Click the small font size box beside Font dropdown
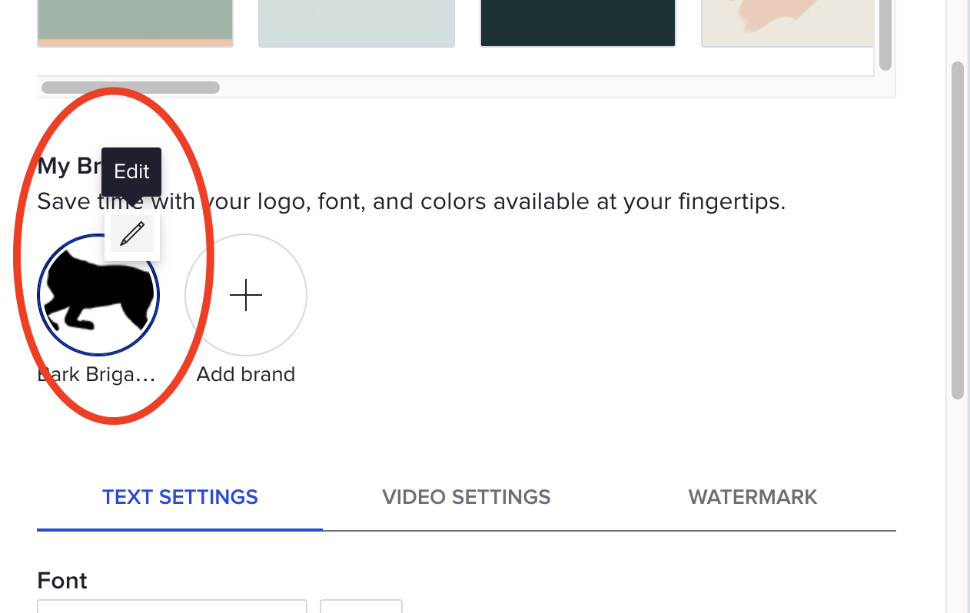This screenshot has height=613, width=970. click(x=361, y=606)
